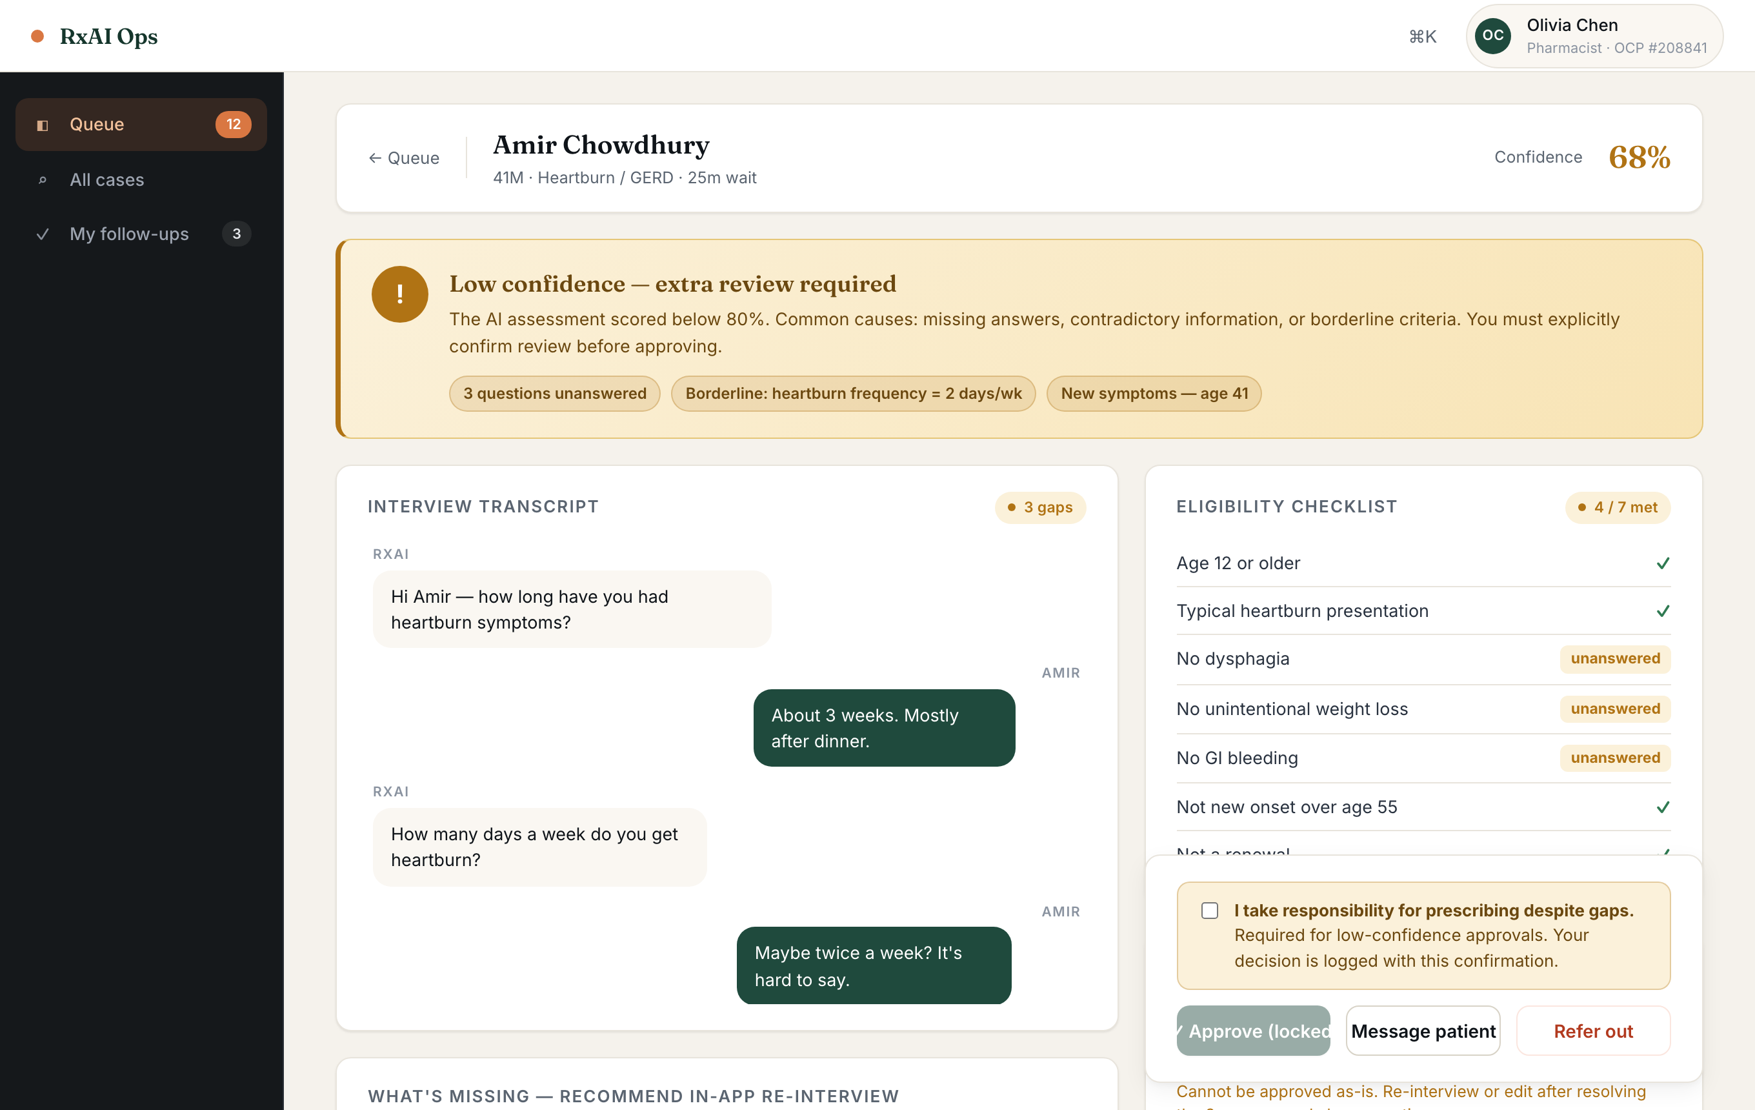Click the OC avatar circle

1492,35
